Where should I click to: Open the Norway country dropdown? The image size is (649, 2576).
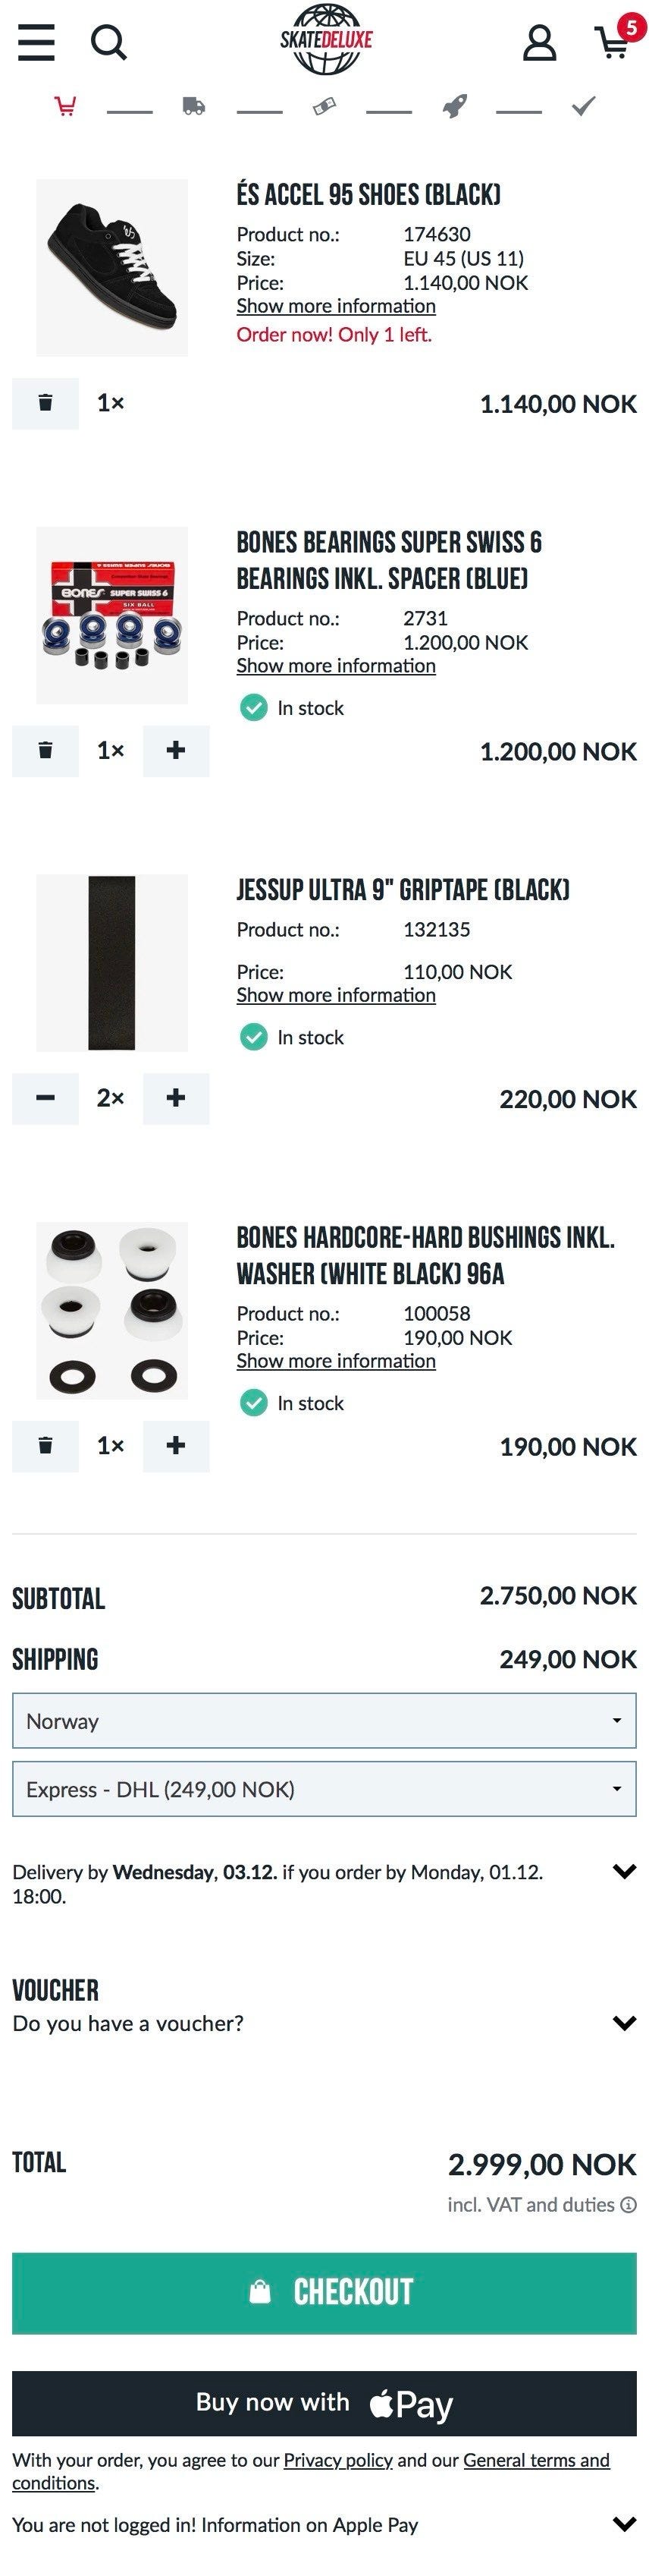324,1721
